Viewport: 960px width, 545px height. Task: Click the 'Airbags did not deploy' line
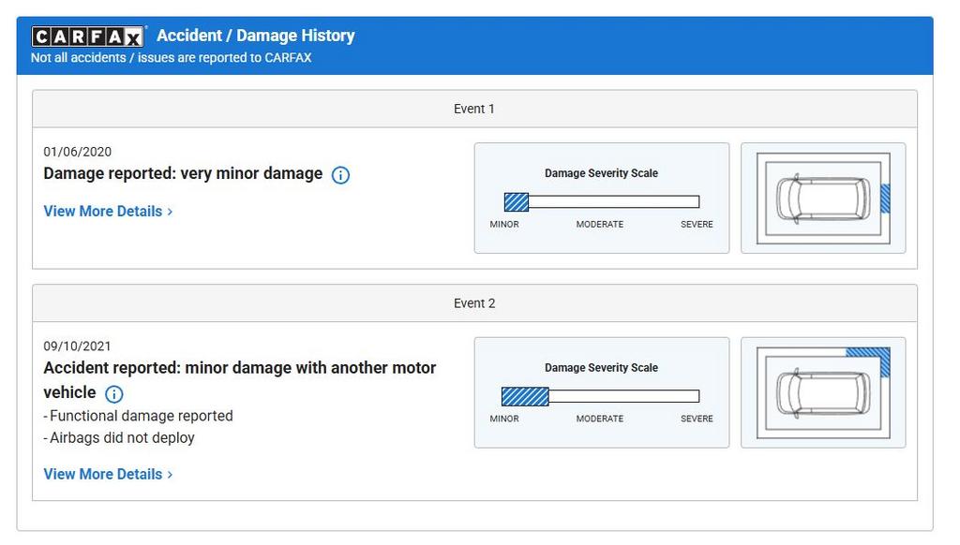pyautogui.click(x=122, y=437)
